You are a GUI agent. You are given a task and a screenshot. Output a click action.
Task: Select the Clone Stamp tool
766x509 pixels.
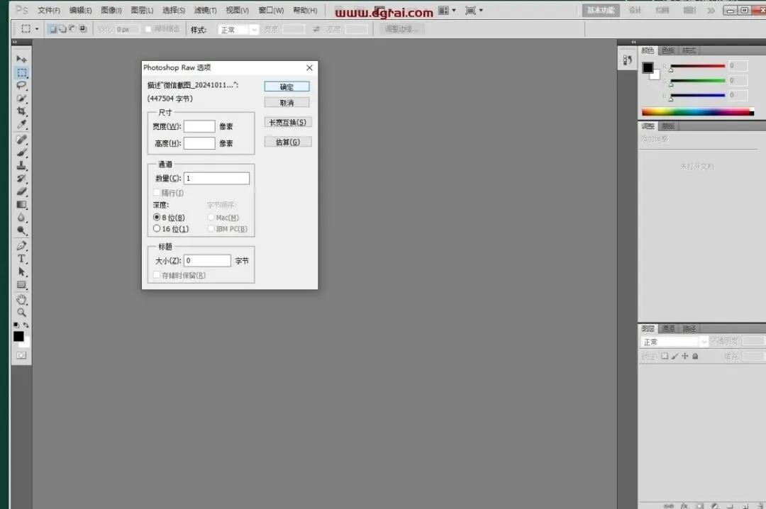pos(21,166)
